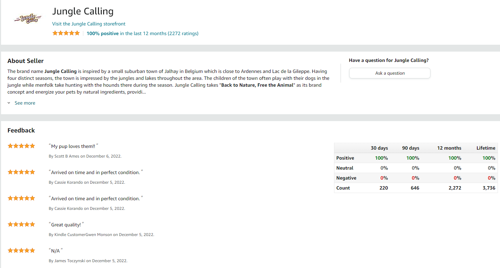This screenshot has width=500, height=268.
Task: Click star rating for 'My pup loves them!!' review
Action: click(x=21, y=146)
